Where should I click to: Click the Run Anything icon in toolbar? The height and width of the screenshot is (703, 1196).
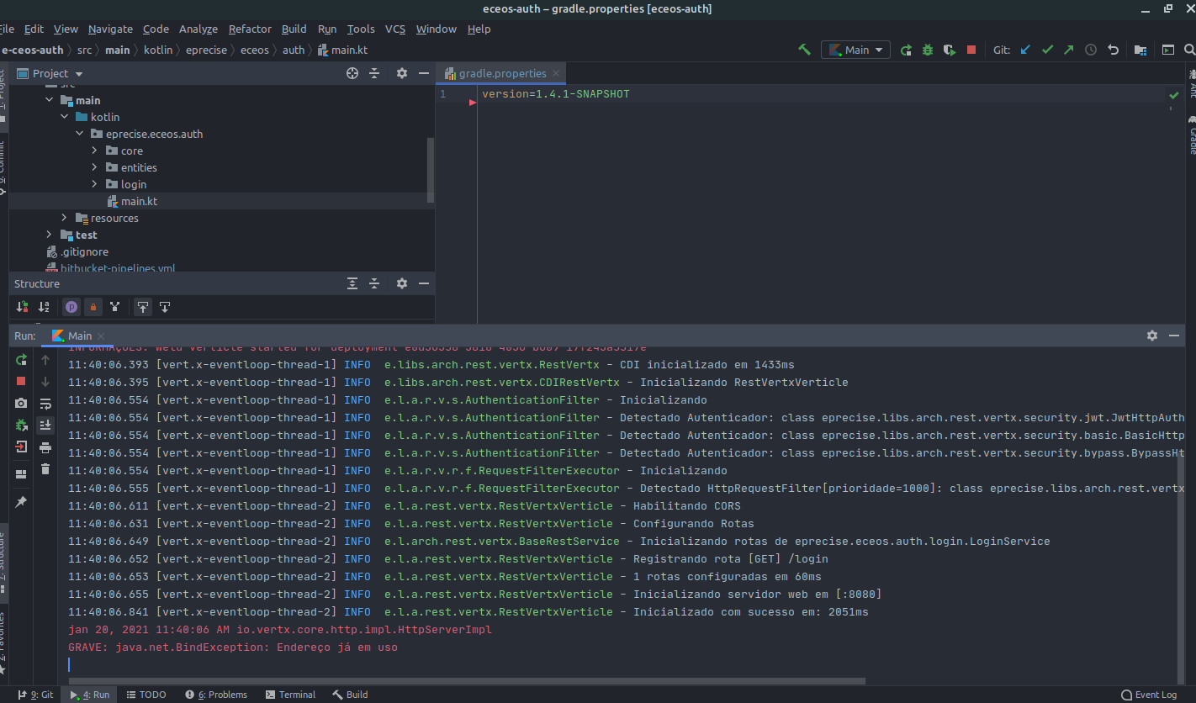[1168, 50]
